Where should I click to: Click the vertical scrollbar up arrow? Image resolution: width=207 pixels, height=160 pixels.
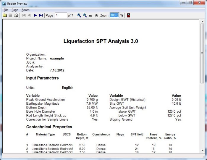(x=202, y=22)
